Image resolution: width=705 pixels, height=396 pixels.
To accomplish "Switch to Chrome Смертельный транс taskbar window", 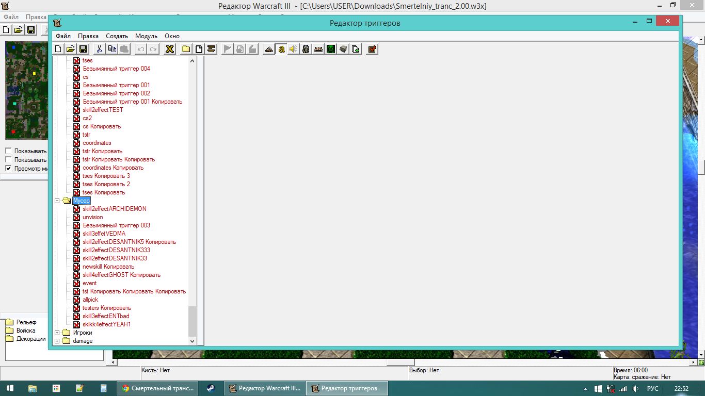I will (x=157, y=388).
